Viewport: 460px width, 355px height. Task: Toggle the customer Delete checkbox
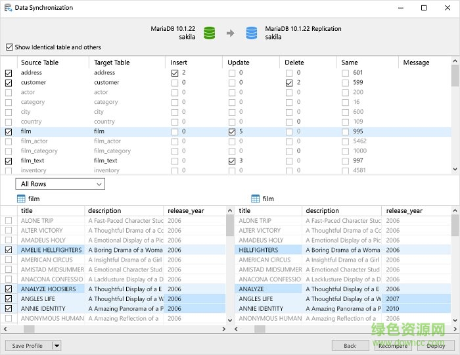pos(289,83)
